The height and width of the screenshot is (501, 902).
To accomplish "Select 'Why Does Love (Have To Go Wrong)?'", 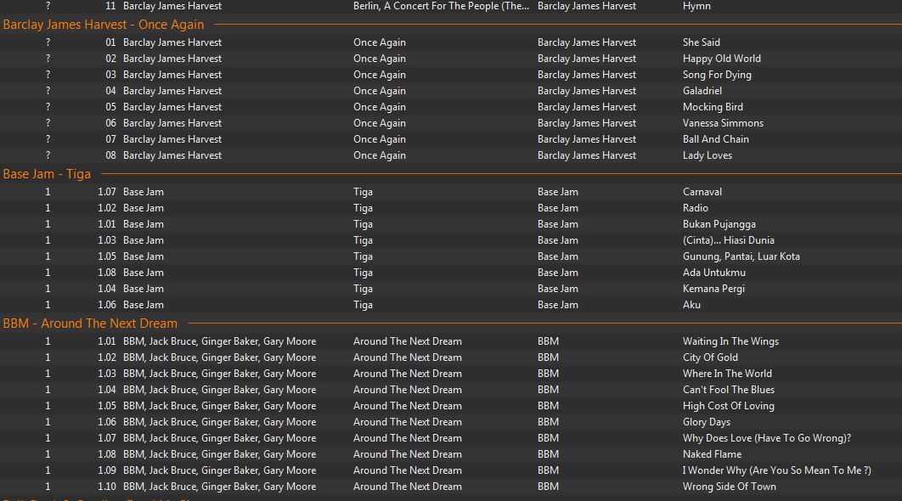I will click(767, 438).
